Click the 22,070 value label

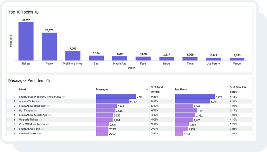click(49, 30)
